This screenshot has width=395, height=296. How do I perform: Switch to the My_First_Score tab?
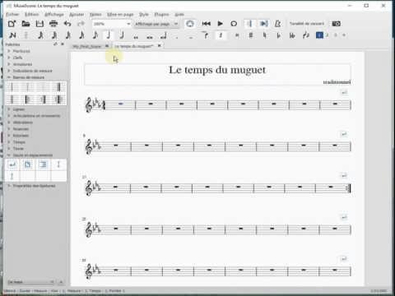87,46
